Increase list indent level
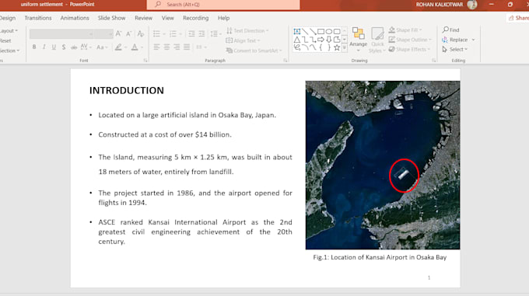Image resolution: width=529 pixels, height=296 pixels. point(201,33)
